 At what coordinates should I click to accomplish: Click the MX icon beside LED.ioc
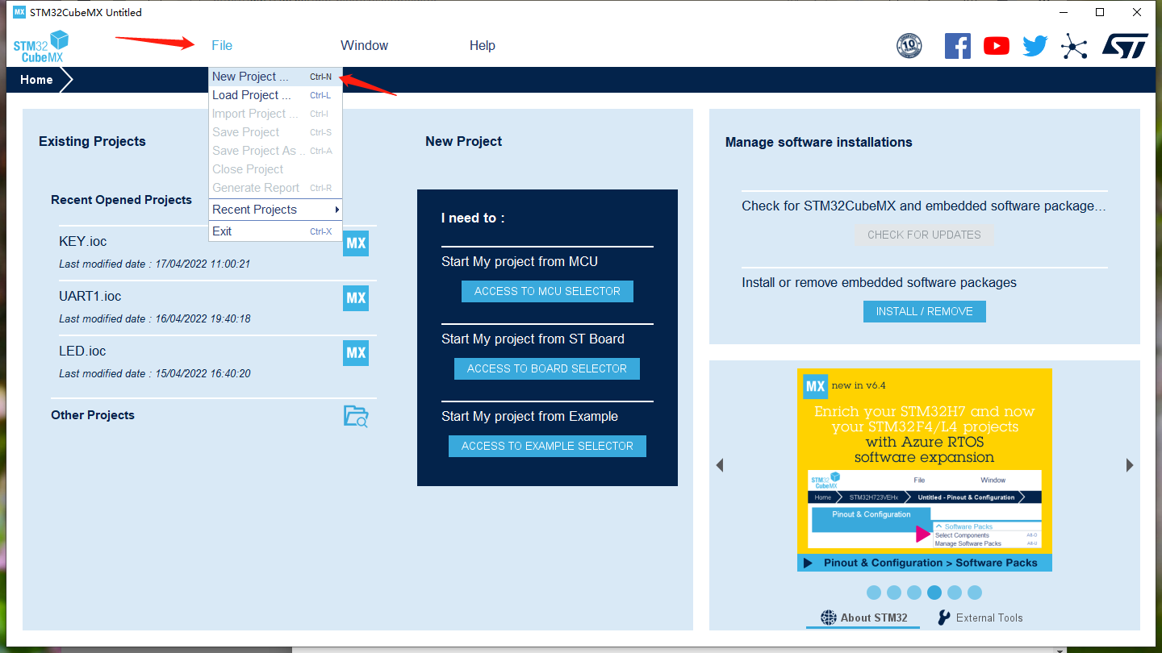[x=356, y=352]
